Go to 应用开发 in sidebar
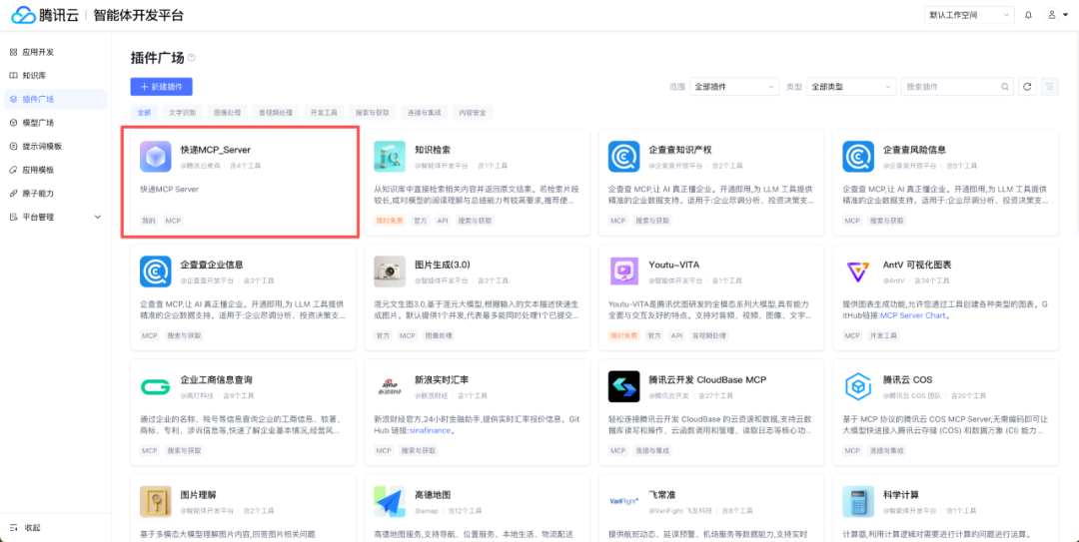1079x542 pixels. coord(56,52)
